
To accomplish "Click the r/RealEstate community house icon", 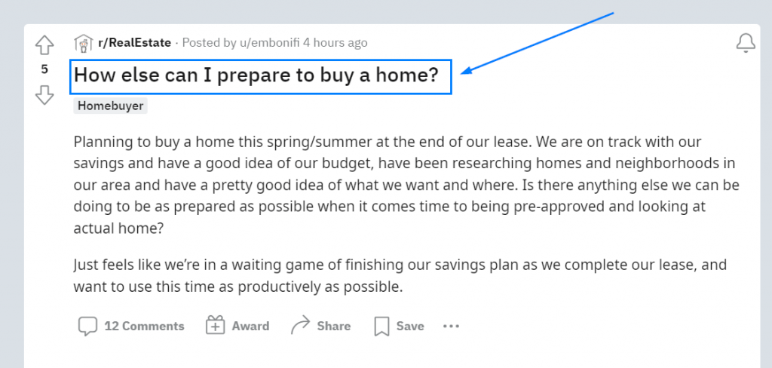I will pos(83,43).
